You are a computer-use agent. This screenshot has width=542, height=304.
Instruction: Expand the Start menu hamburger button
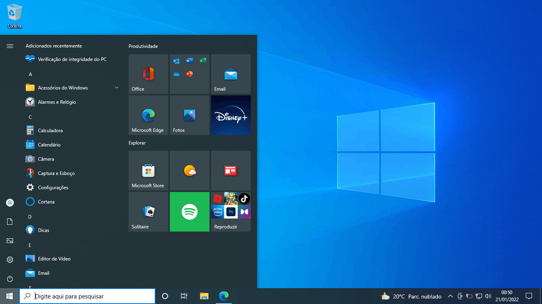(10, 46)
